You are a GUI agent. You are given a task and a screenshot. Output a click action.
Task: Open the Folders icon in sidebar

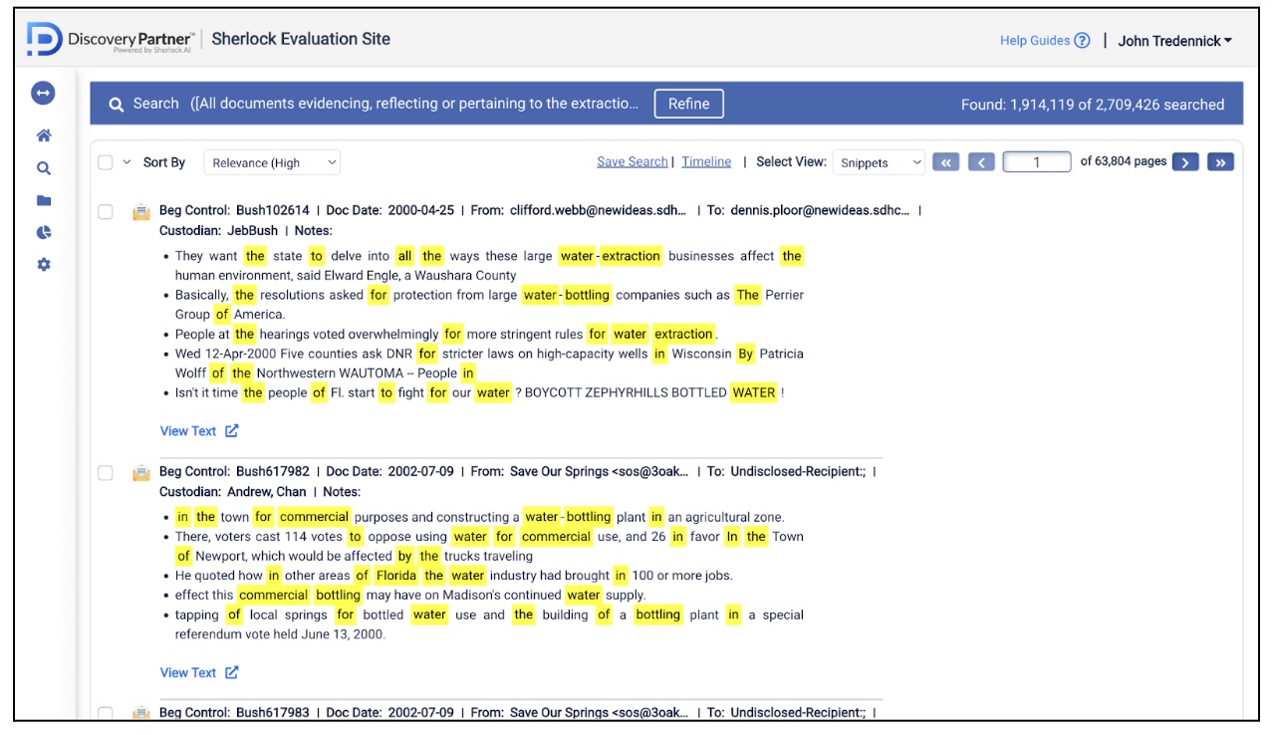(x=43, y=200)
